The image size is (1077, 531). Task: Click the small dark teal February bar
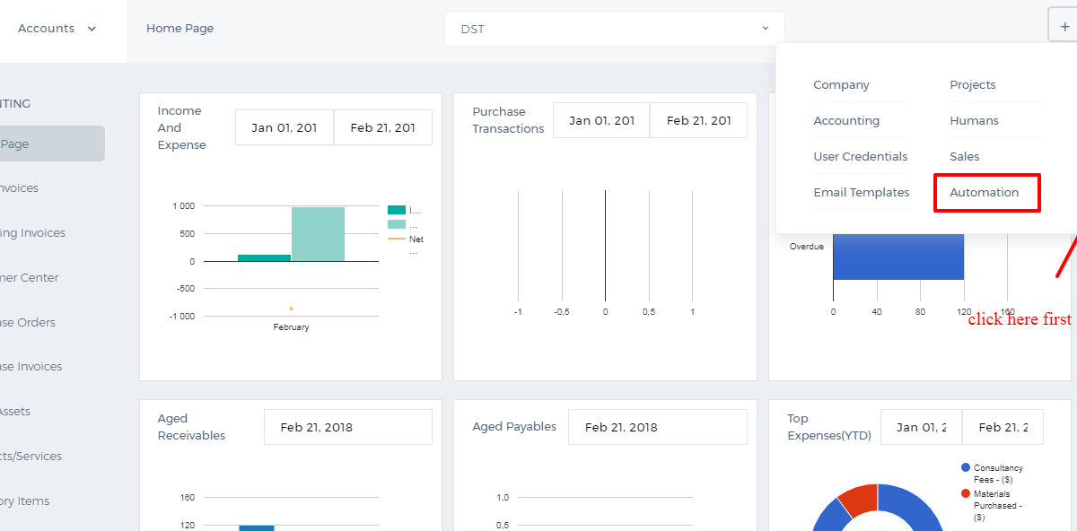[265, 258]
